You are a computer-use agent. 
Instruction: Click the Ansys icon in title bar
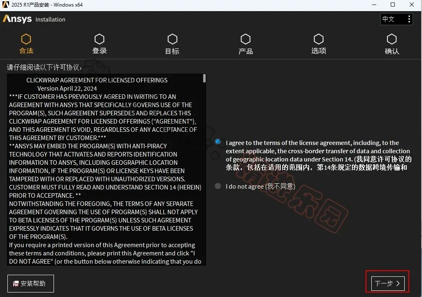point(5,5)
